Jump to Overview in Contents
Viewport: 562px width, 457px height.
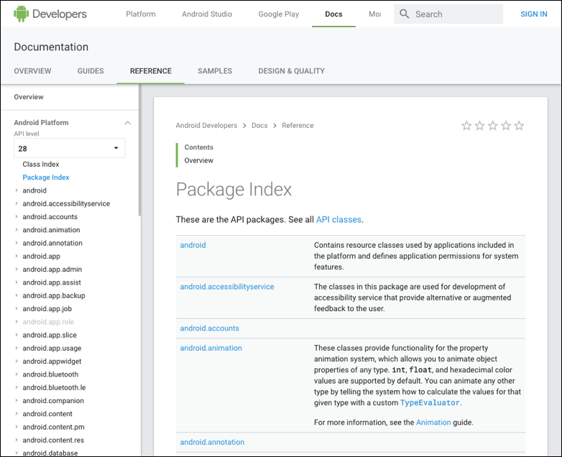point(198,160)
